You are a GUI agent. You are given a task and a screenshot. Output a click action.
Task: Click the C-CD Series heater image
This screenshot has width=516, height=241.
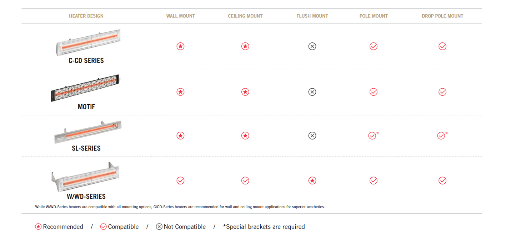click(x=88, y=42)
